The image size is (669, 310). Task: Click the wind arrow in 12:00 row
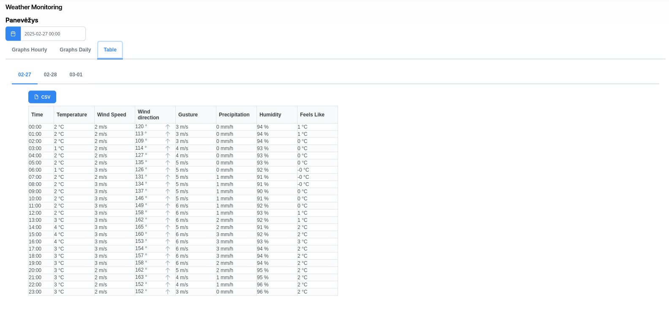[168, 213]
